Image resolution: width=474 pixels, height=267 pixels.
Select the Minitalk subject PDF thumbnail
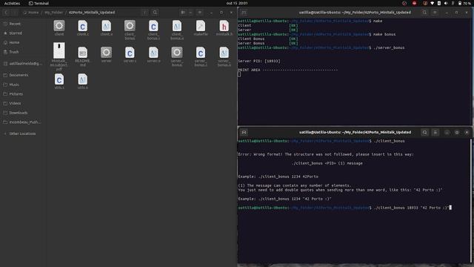click(59, 50)
